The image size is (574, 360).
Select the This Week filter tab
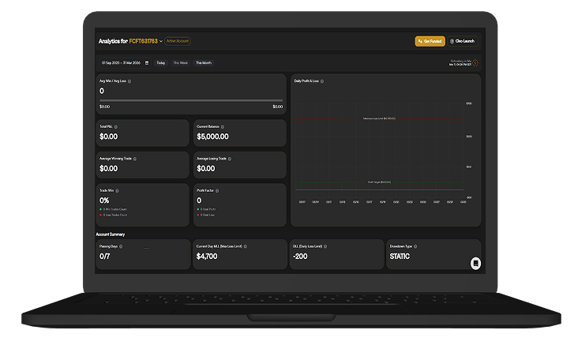[181, 62]
